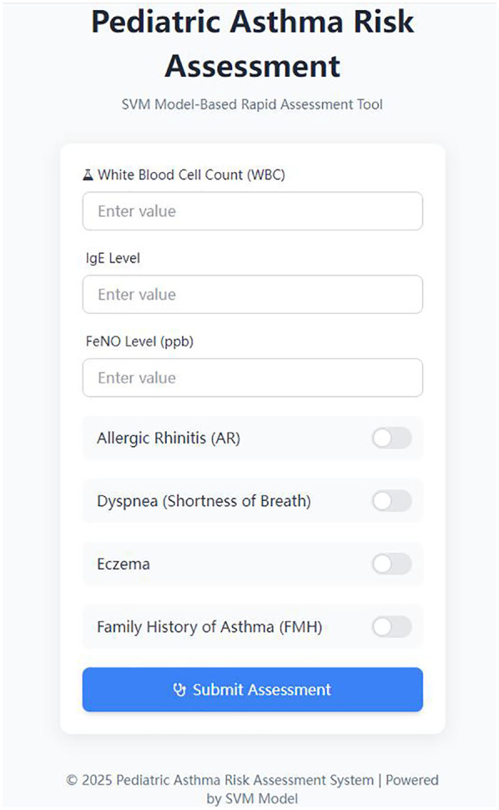Click the stethoscope icon on the submit button
Screen dimensions: 499x810
(x=179, y=690)
